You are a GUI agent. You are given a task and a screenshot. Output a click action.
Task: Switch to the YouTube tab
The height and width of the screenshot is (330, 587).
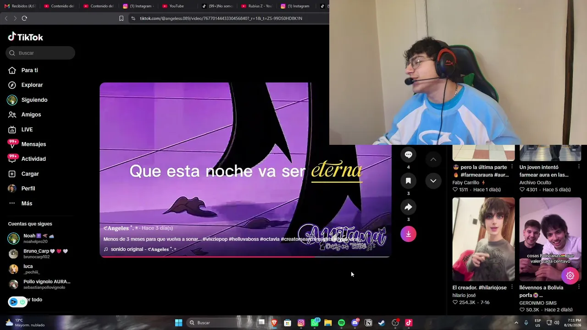pyautogui.click(x=177, y=6)
